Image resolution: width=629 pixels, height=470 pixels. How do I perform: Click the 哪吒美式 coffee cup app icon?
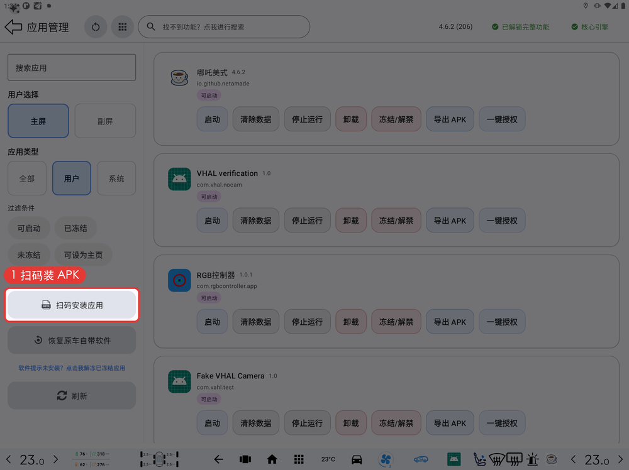(179, 77)
